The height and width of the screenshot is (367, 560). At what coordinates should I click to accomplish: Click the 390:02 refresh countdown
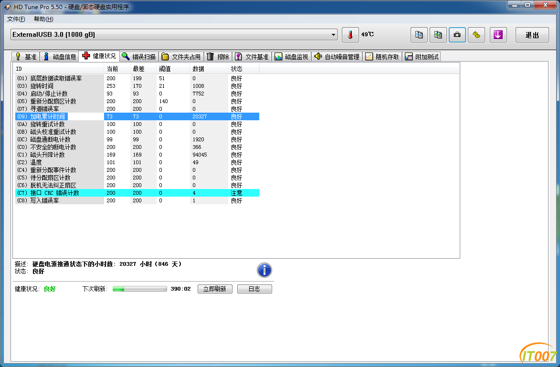[x=181, y=289]
